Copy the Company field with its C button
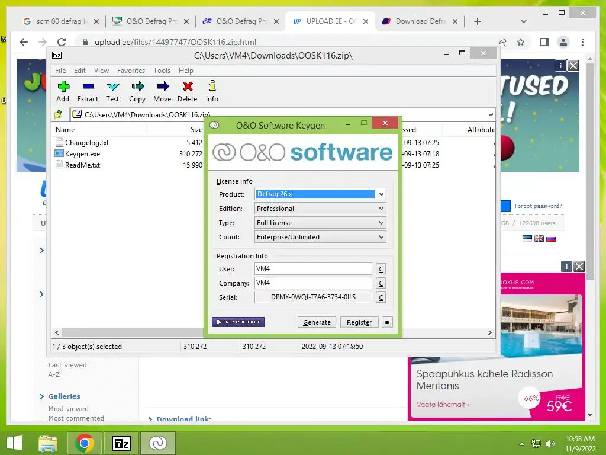Screen dimensions: 606x455 [x=381, y=283]
